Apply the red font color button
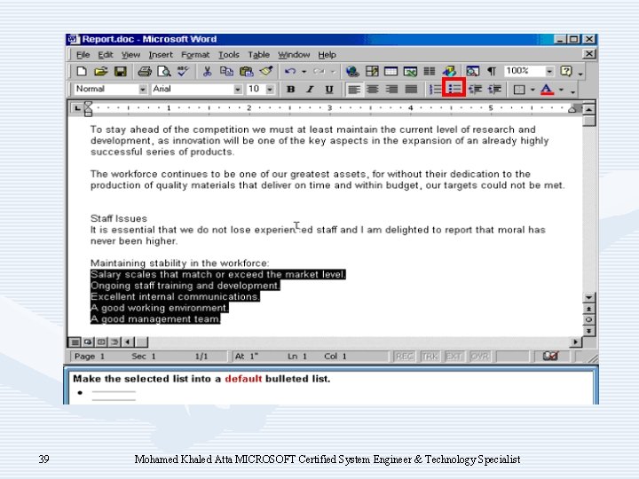 tap(547, 90)
